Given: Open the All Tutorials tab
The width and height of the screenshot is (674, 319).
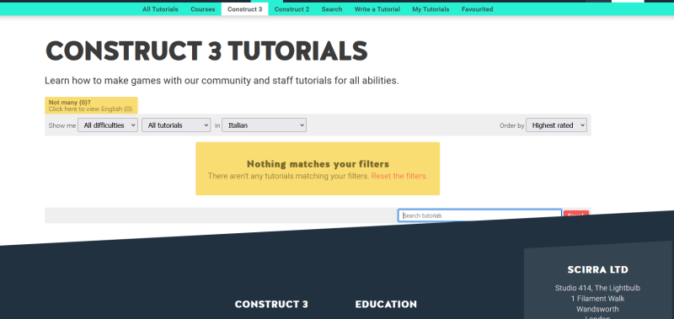Looking at the screenshot, I should 160,9.
